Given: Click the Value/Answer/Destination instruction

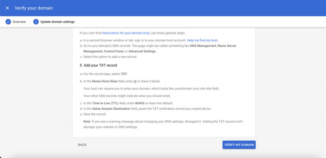Looking at the screenshot, I should 145,109.
